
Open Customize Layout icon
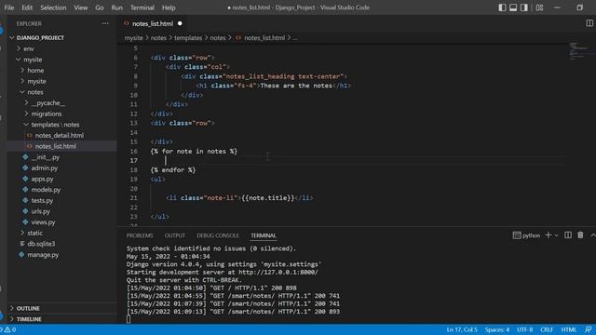pos(539,7)
